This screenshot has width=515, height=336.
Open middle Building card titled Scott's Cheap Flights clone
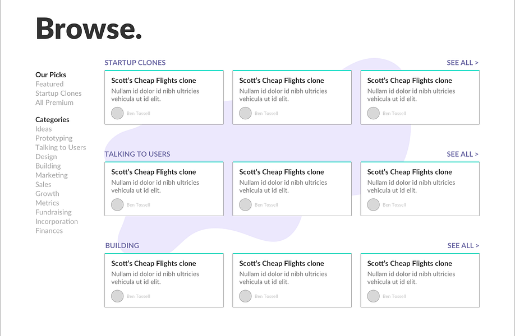[x=282, y=263]
